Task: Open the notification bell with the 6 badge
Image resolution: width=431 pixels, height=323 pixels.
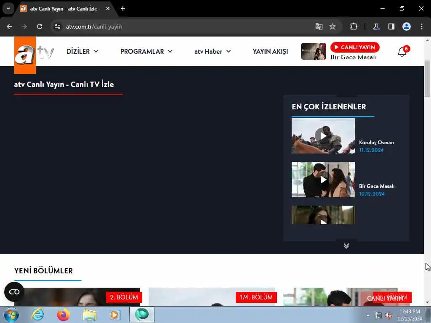Action: pos(403,51)
